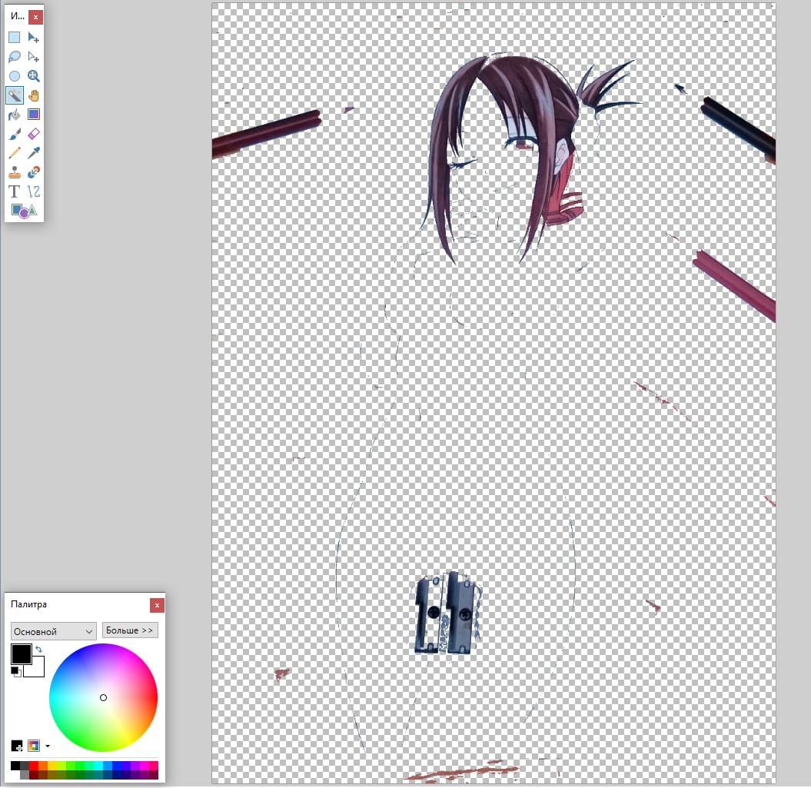The image size is (811, 788).
Task: Choose the magenta palette swatch
Action: [145, 765]
